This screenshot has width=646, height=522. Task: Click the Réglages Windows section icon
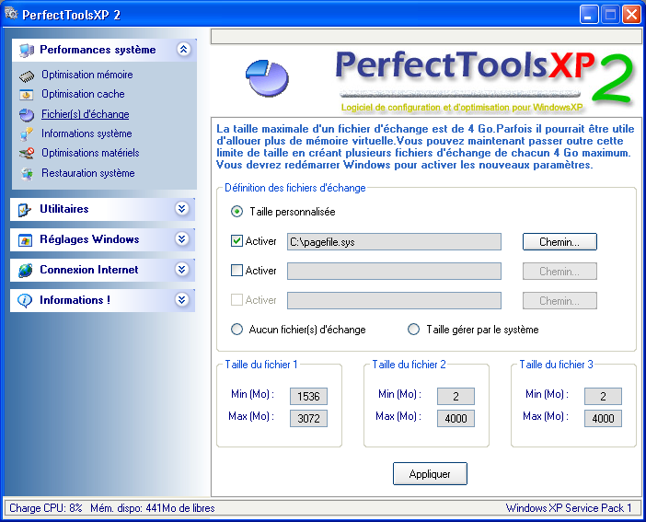tap(25, 240)
